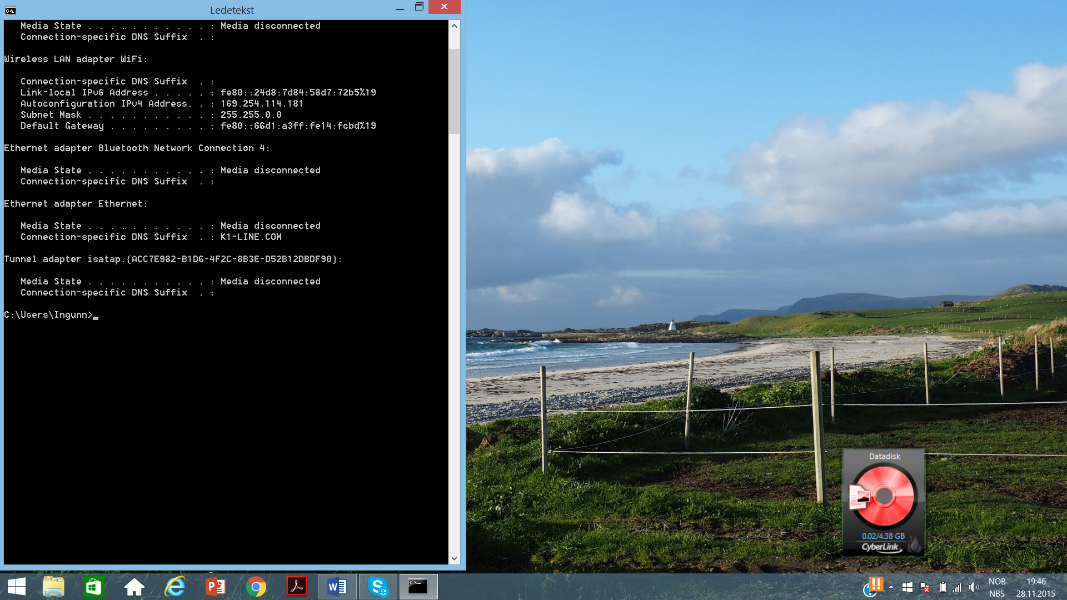The width and height of the screenshot is (1067, 600).
Task: Open PowerPoint from the taskbar
Action: [x=216, y=587]
